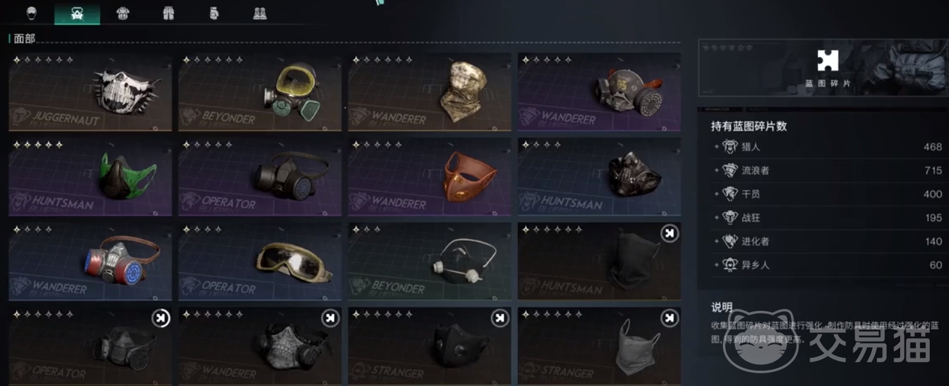Select the orange Wanderer leather mask

point(429,177)
